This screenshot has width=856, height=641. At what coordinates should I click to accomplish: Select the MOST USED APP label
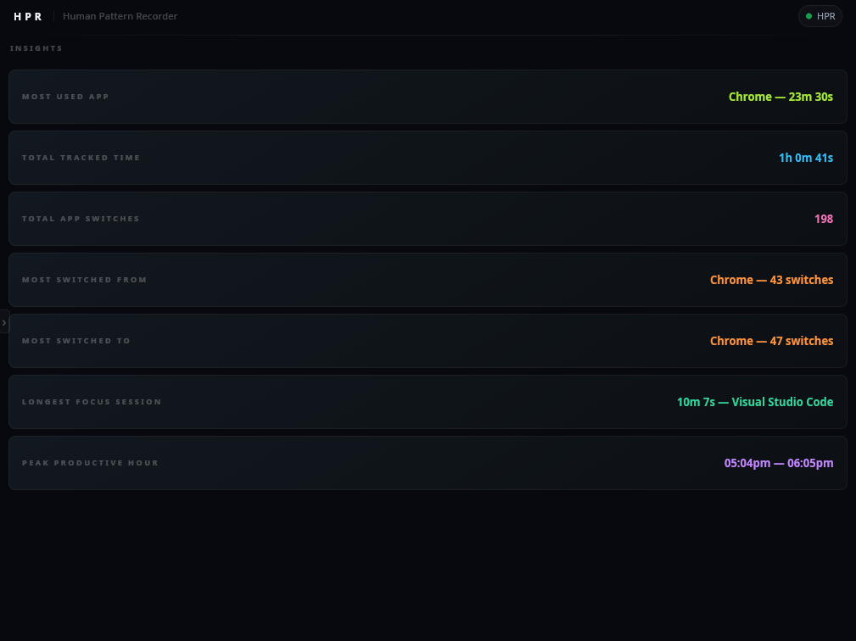[x=65, y=97]
